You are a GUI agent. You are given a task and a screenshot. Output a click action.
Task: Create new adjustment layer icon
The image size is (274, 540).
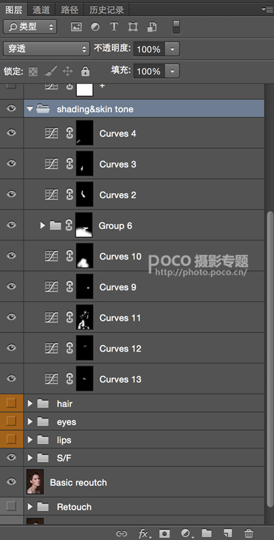186,533
